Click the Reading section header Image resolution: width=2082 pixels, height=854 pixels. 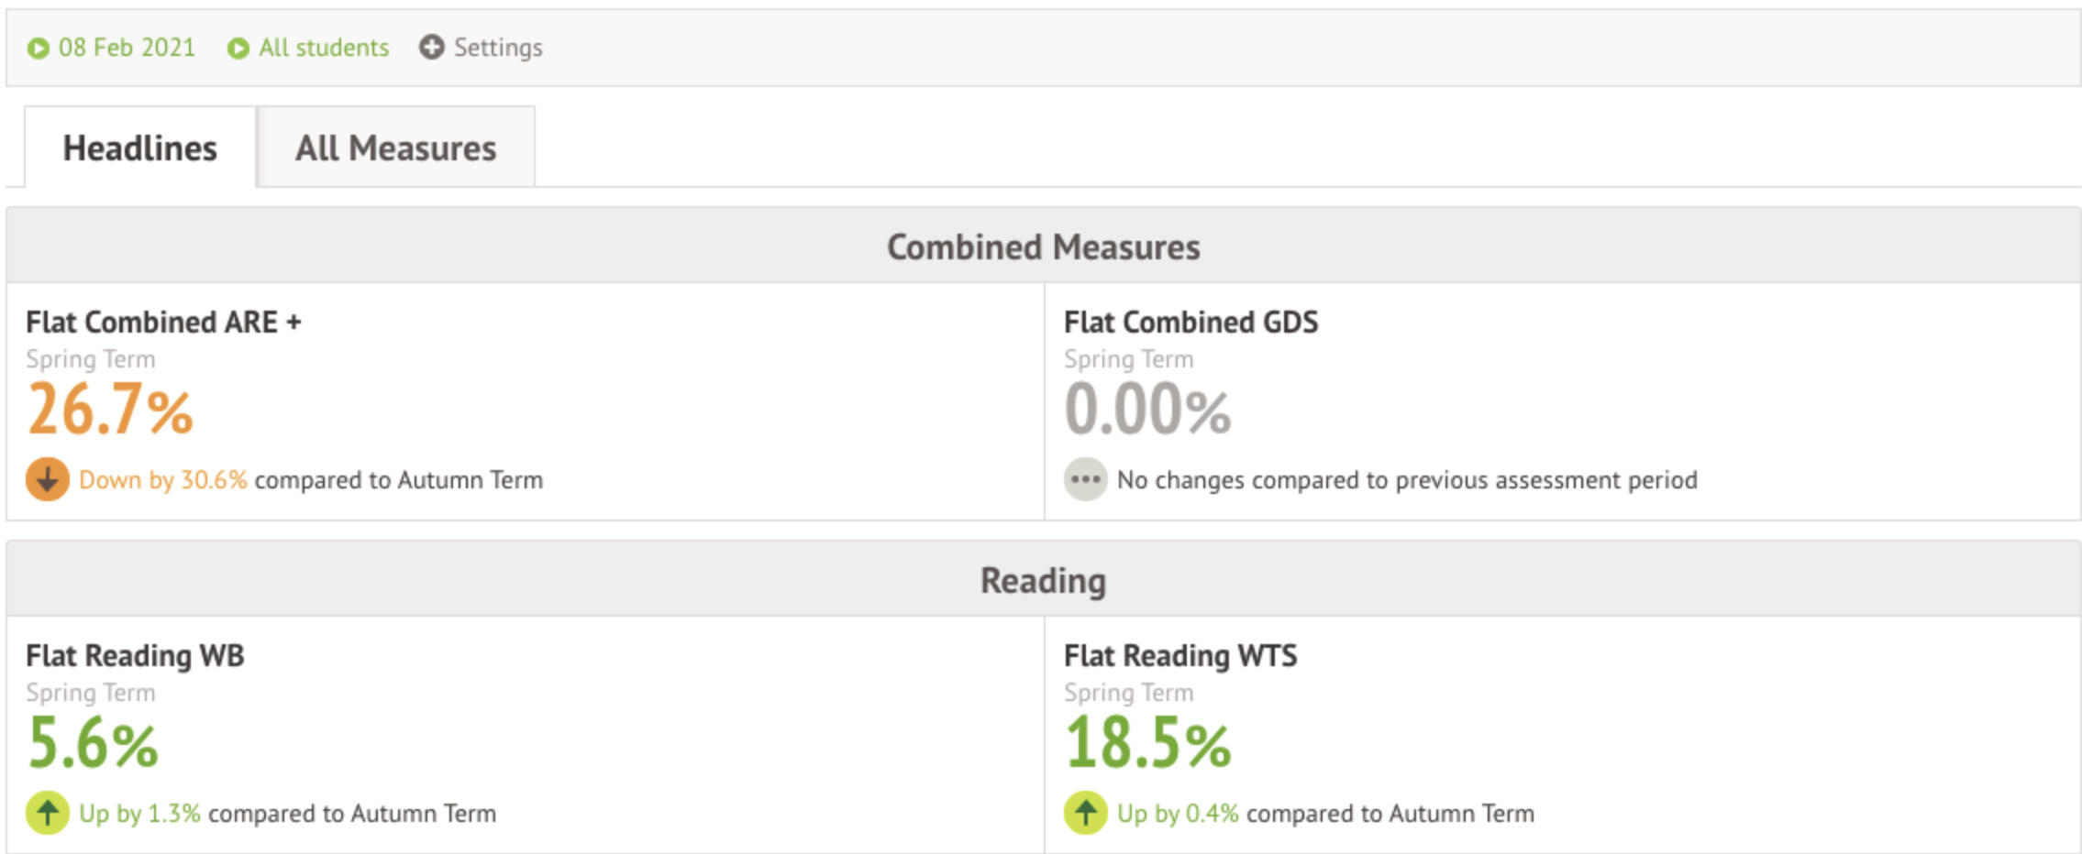[1043, 581]
